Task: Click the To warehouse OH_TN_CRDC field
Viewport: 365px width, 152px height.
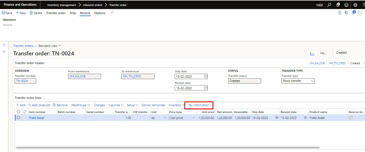Action: (x=138, y=76)
